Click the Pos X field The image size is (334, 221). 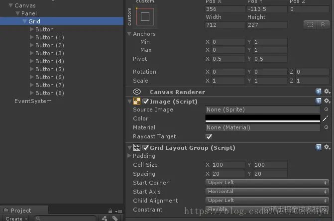pyautogui.click(x=225, y=9)
